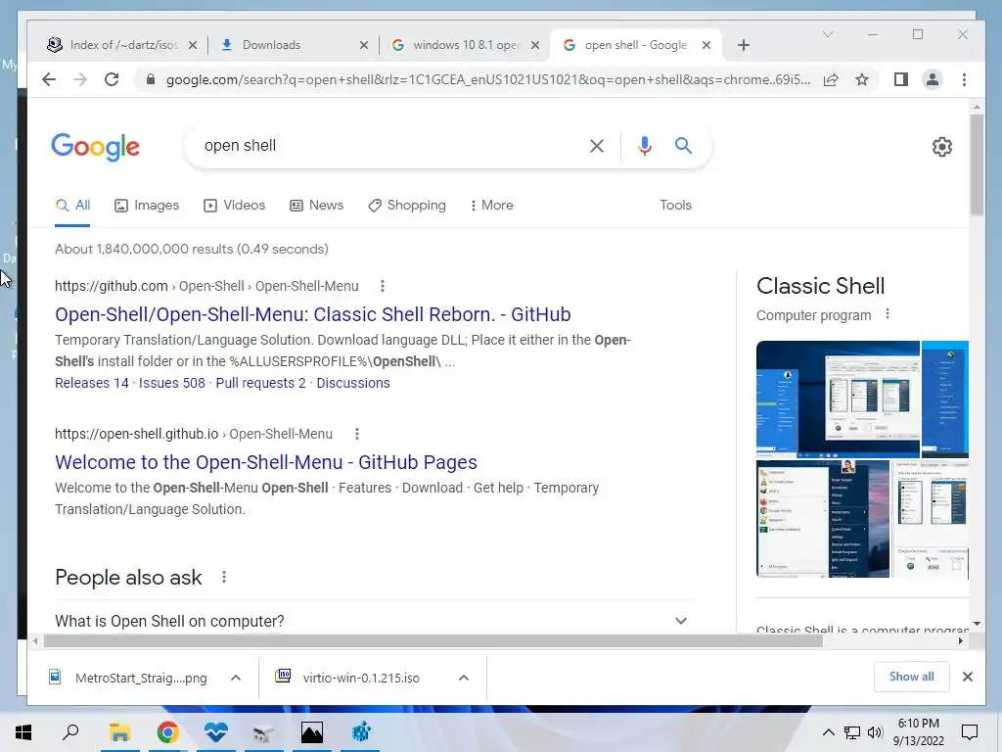Open the Issues 508 sitelink
1002x752 pixels.
coord(172,383)
